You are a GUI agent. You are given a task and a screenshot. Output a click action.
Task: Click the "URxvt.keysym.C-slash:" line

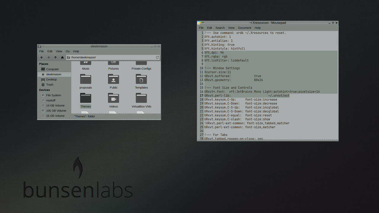point(237,119)
